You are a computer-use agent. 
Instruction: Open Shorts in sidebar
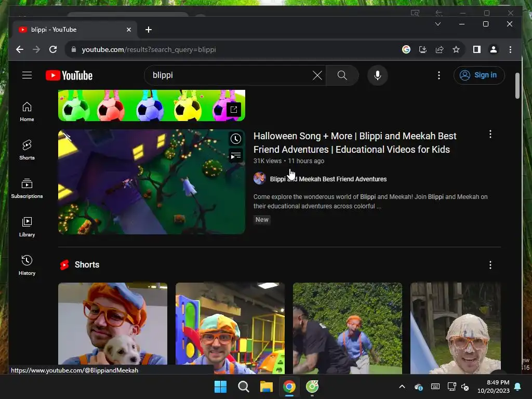tap(27, 150)
